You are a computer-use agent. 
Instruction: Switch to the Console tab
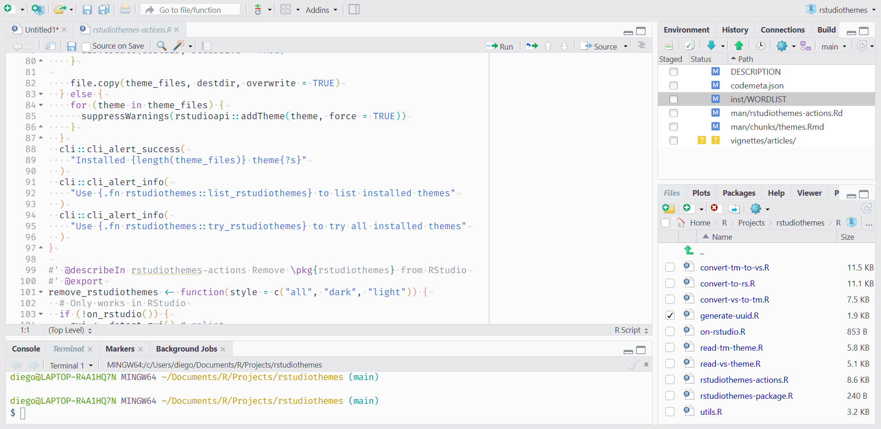tap(26, 349)
